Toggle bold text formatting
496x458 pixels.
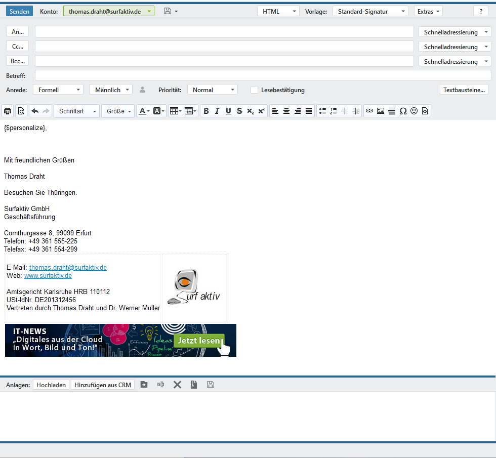point(206,111)
